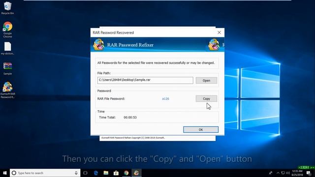Click the Cortana circle icon in search
The image size is (315, 177).
(14, 173)
